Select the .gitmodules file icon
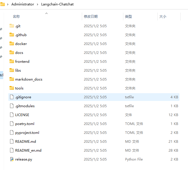Screen dimensions: 188x170 pyautogui.click(x=12, y=106)
